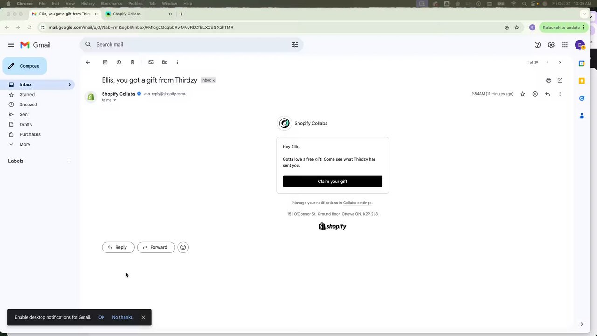Click the Reply button below message
This screenshot has width=597, height=336.
point(118,247)
